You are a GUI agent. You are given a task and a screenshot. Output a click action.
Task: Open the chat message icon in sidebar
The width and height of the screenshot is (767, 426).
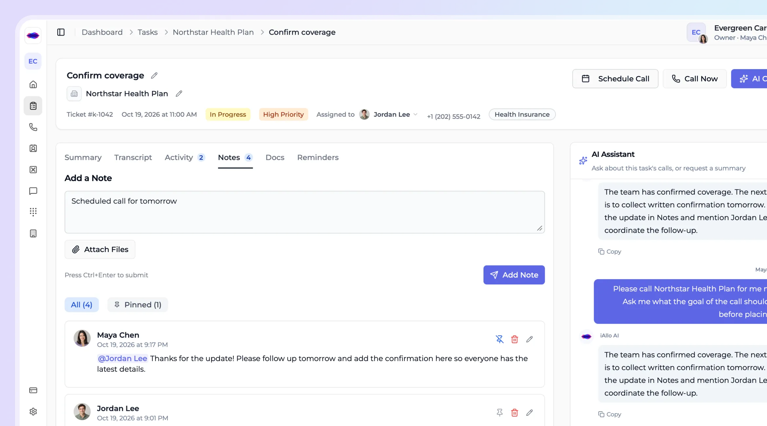[33, 191]
